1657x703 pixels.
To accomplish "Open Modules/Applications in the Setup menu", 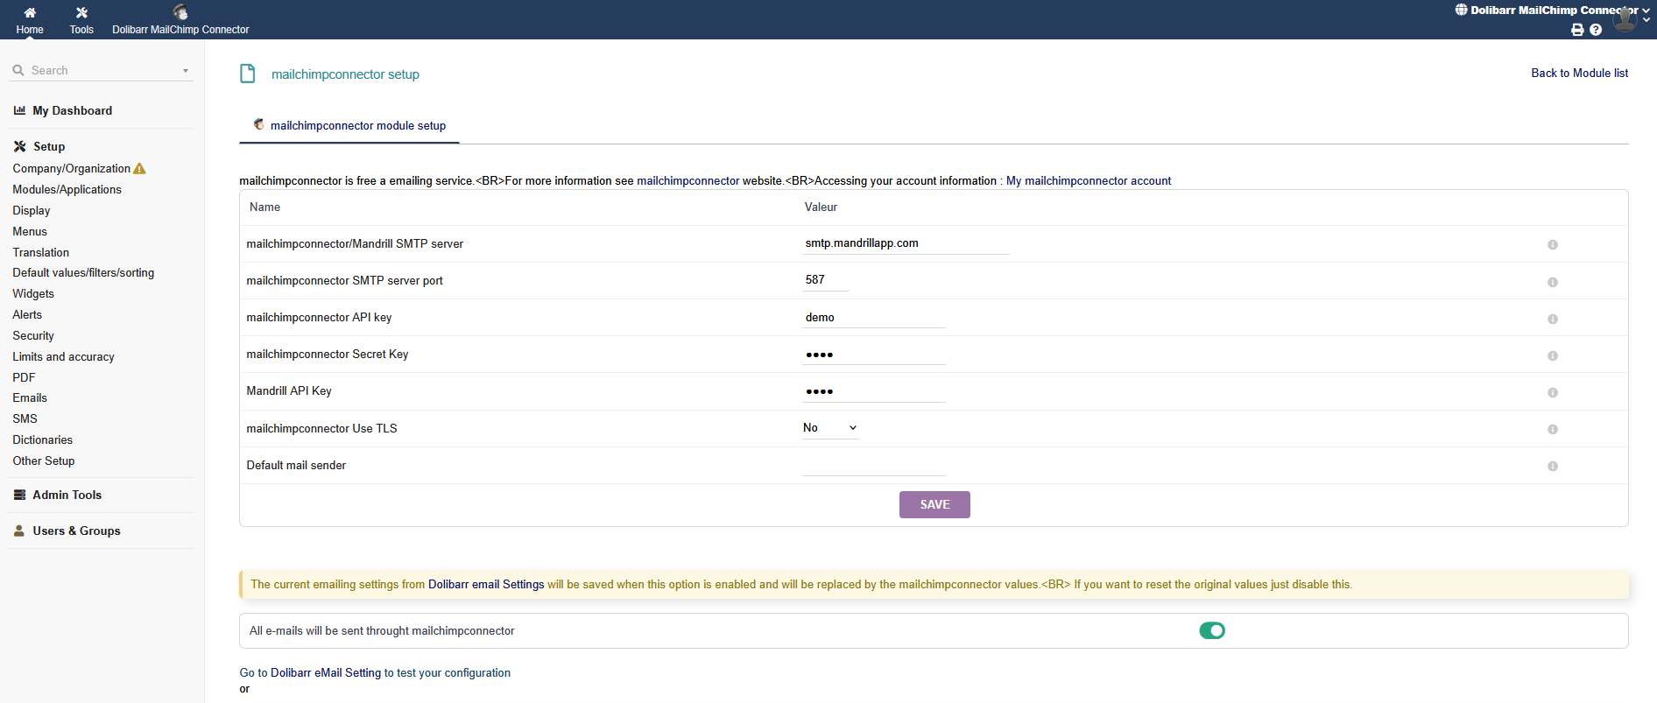I will (x=67, y=190).
